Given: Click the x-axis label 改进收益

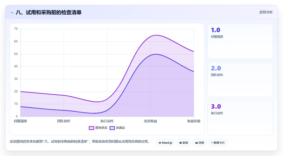Looking at the screenshot, I should click(x=150, y=121).
